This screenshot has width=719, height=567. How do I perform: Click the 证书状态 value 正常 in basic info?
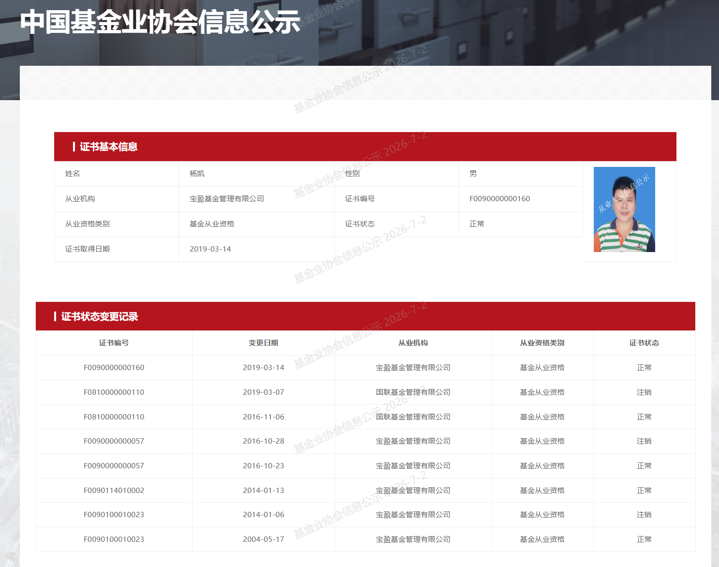click(477, 224)
